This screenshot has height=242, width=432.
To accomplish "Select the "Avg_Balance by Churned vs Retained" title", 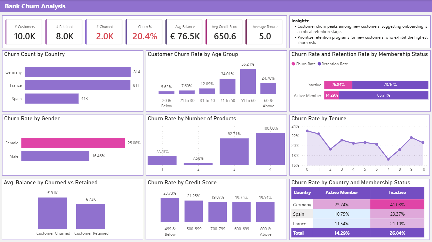I will point(51,183).
